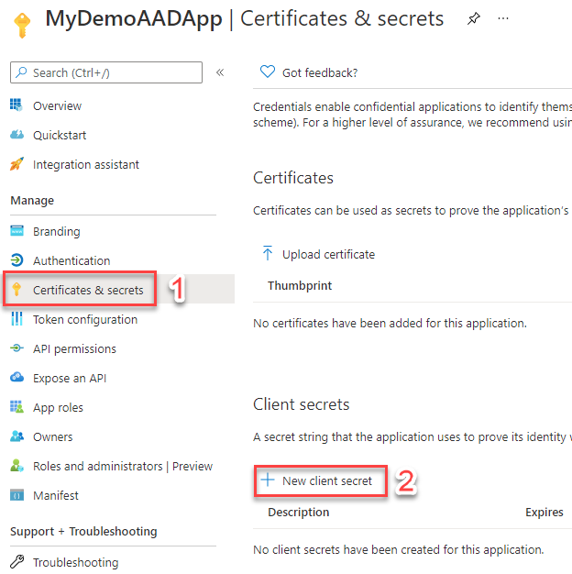Pin the Certificates & secrets blade
This screenshot has width=572, height=574.
coord(474,18)
